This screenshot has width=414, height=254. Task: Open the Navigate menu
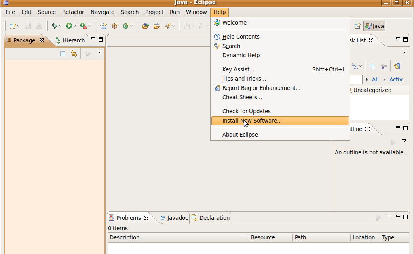(x=102, y=12)
